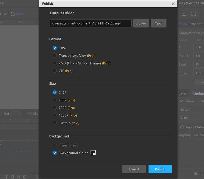Viewport: 204px width, 179px height.
Task: Choose the GIF format option
Action: (x=55, y=71)
